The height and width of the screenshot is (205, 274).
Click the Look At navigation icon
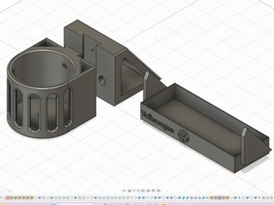[x=130, y=191]
